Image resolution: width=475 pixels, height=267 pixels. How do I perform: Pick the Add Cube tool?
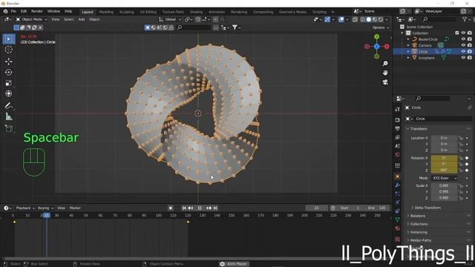pyautogui.click(x=8, y=128)
